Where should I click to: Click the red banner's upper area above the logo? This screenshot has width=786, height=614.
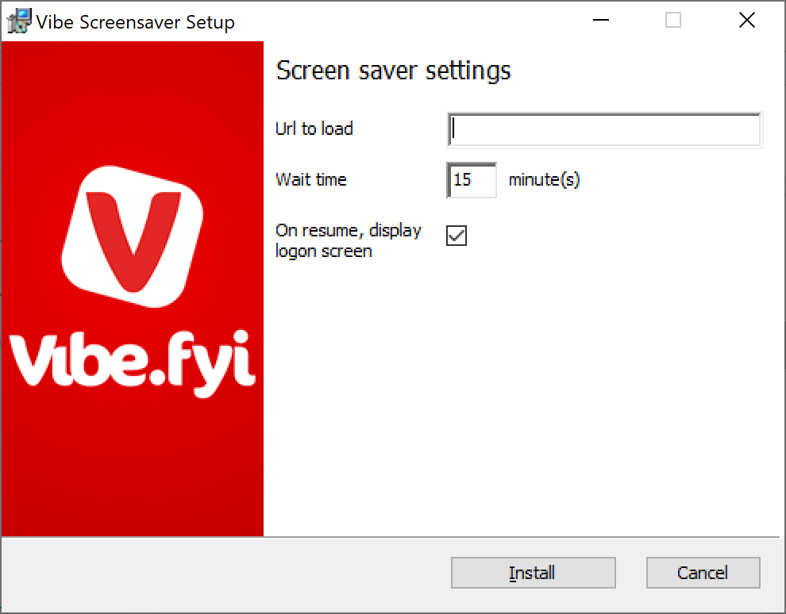133,100
